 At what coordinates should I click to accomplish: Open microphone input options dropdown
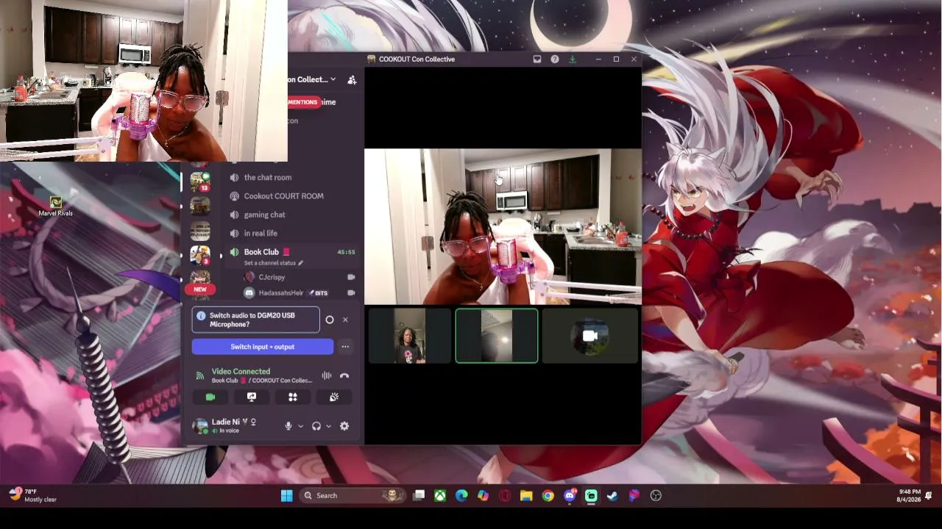tap(300, 426)
